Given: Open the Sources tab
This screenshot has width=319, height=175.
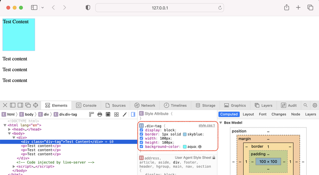Looking at the screenshot, I should click(x=115, y=105).
